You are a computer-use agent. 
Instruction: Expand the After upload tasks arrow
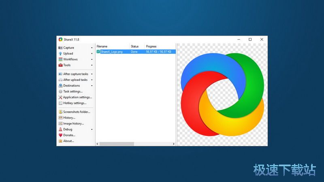point(92,80)
